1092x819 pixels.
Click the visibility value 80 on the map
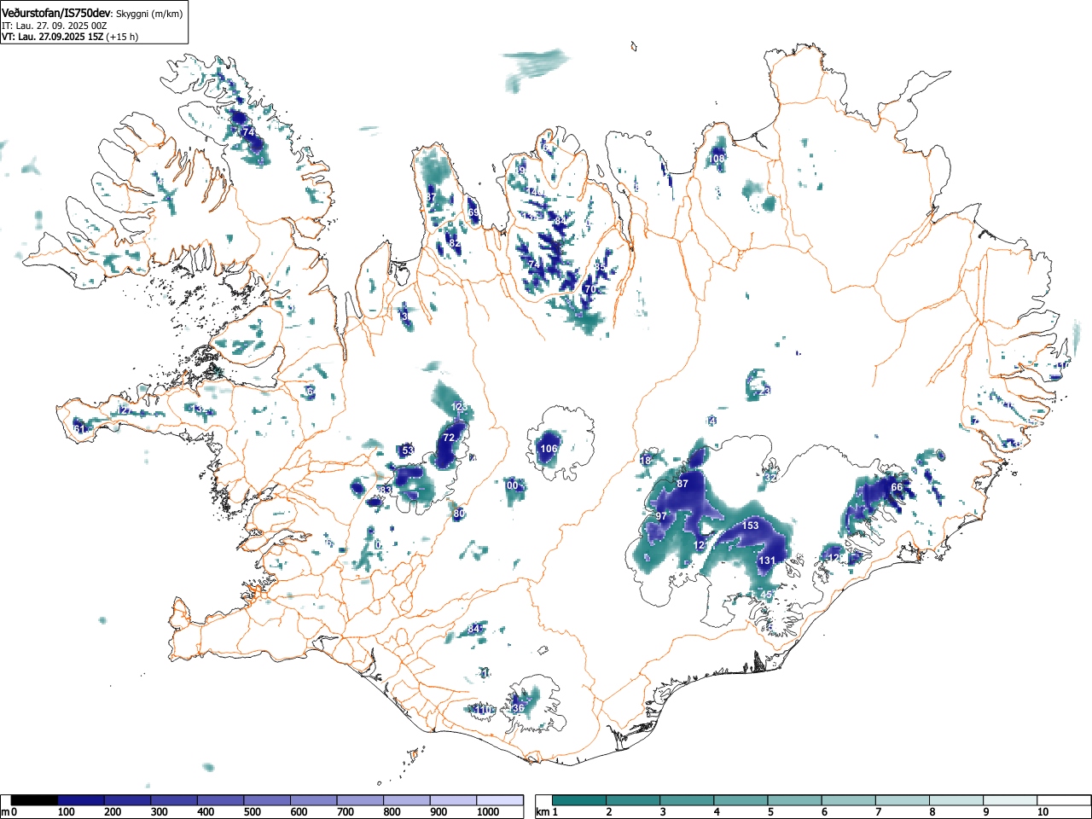[459, 514]
